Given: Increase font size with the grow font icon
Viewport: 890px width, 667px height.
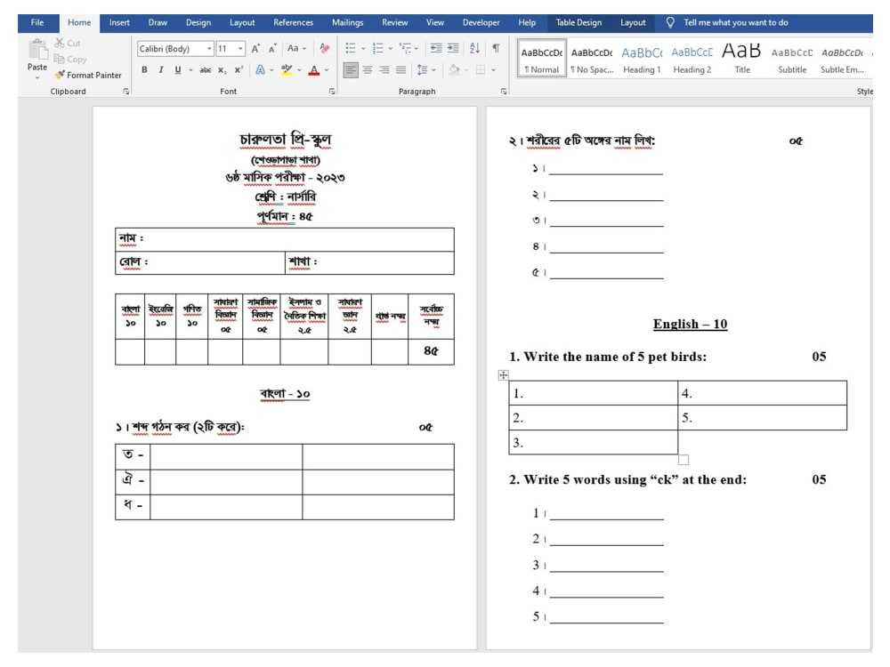Looking at the screenshot, I should 255,49.
